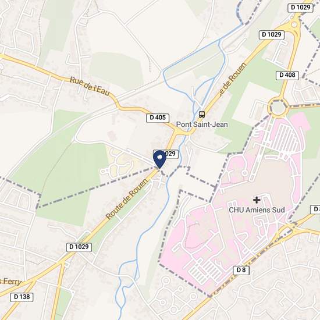
Task: Click the Route de Rouen label below the pin
Action: point(126,199)
